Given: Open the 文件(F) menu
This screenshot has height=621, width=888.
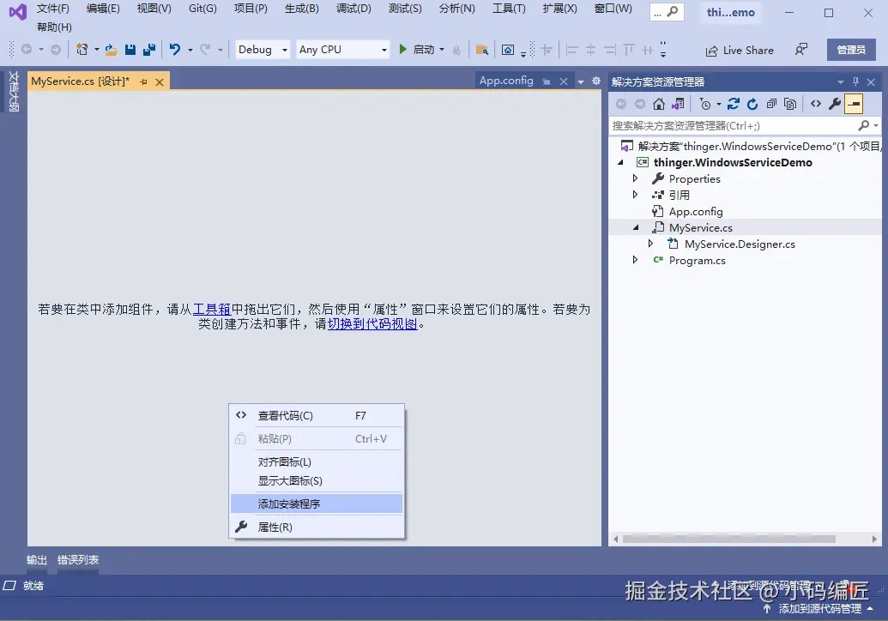Looking at the screenshot, I should (x=52, y=9).
